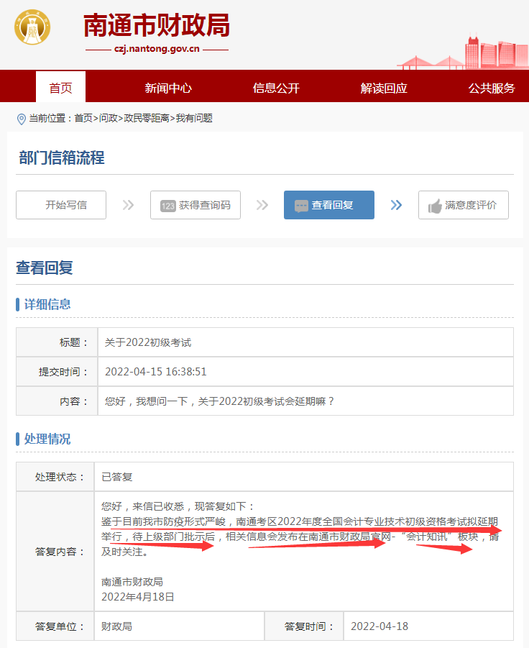Click the czj.nantong.gov.cn URL text
Viewport: 529px width, 648px height.
[x=157, y=49]
